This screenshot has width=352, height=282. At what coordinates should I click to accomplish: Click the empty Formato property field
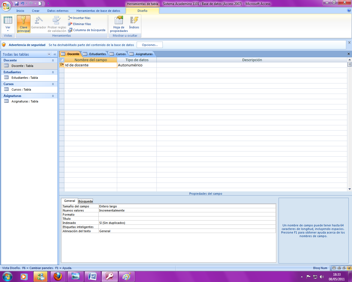(187, 215)
